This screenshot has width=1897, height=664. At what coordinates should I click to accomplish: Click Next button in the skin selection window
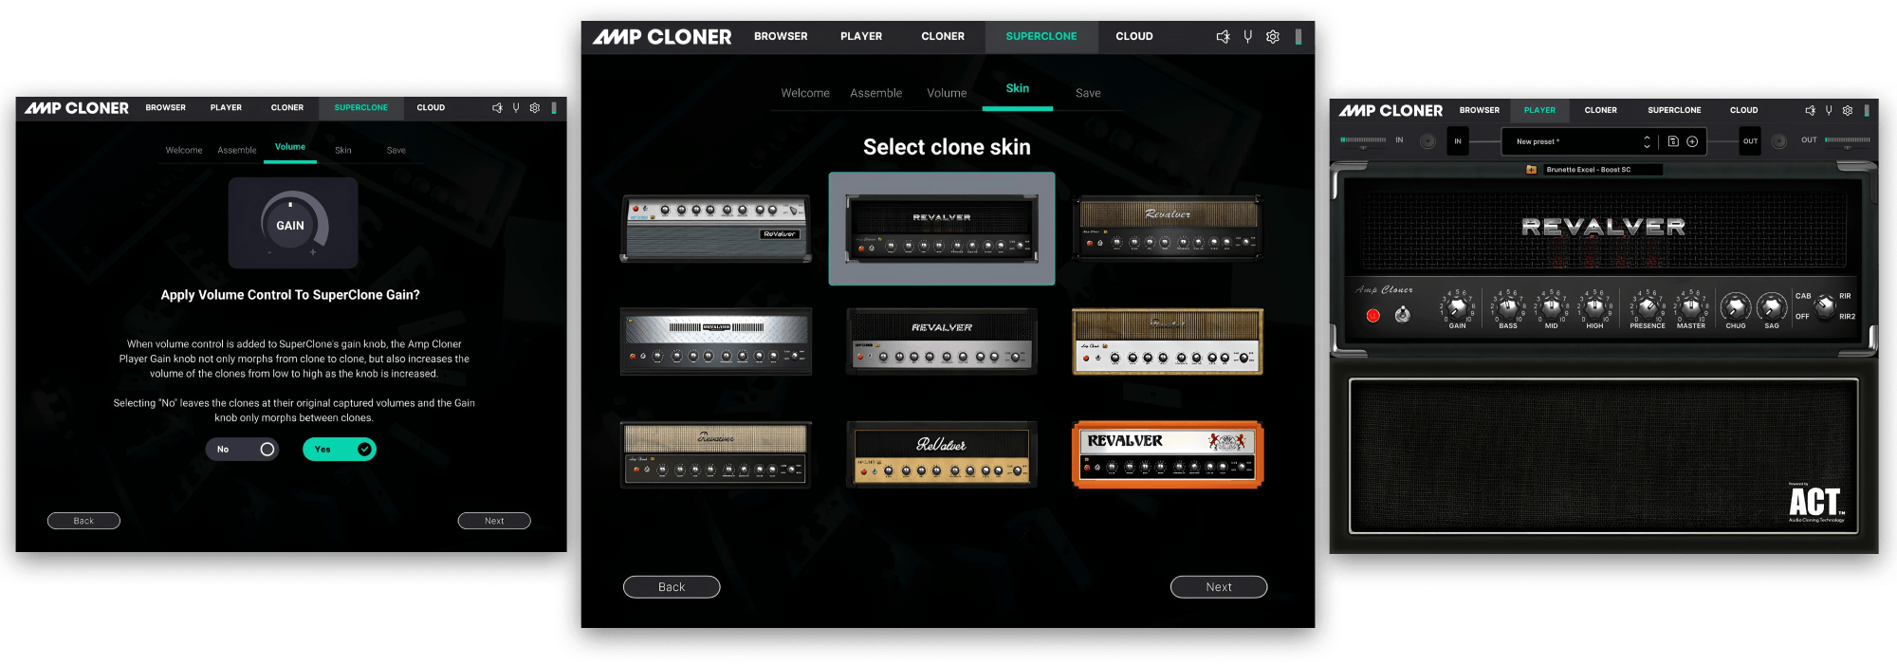click(1218, 587)
